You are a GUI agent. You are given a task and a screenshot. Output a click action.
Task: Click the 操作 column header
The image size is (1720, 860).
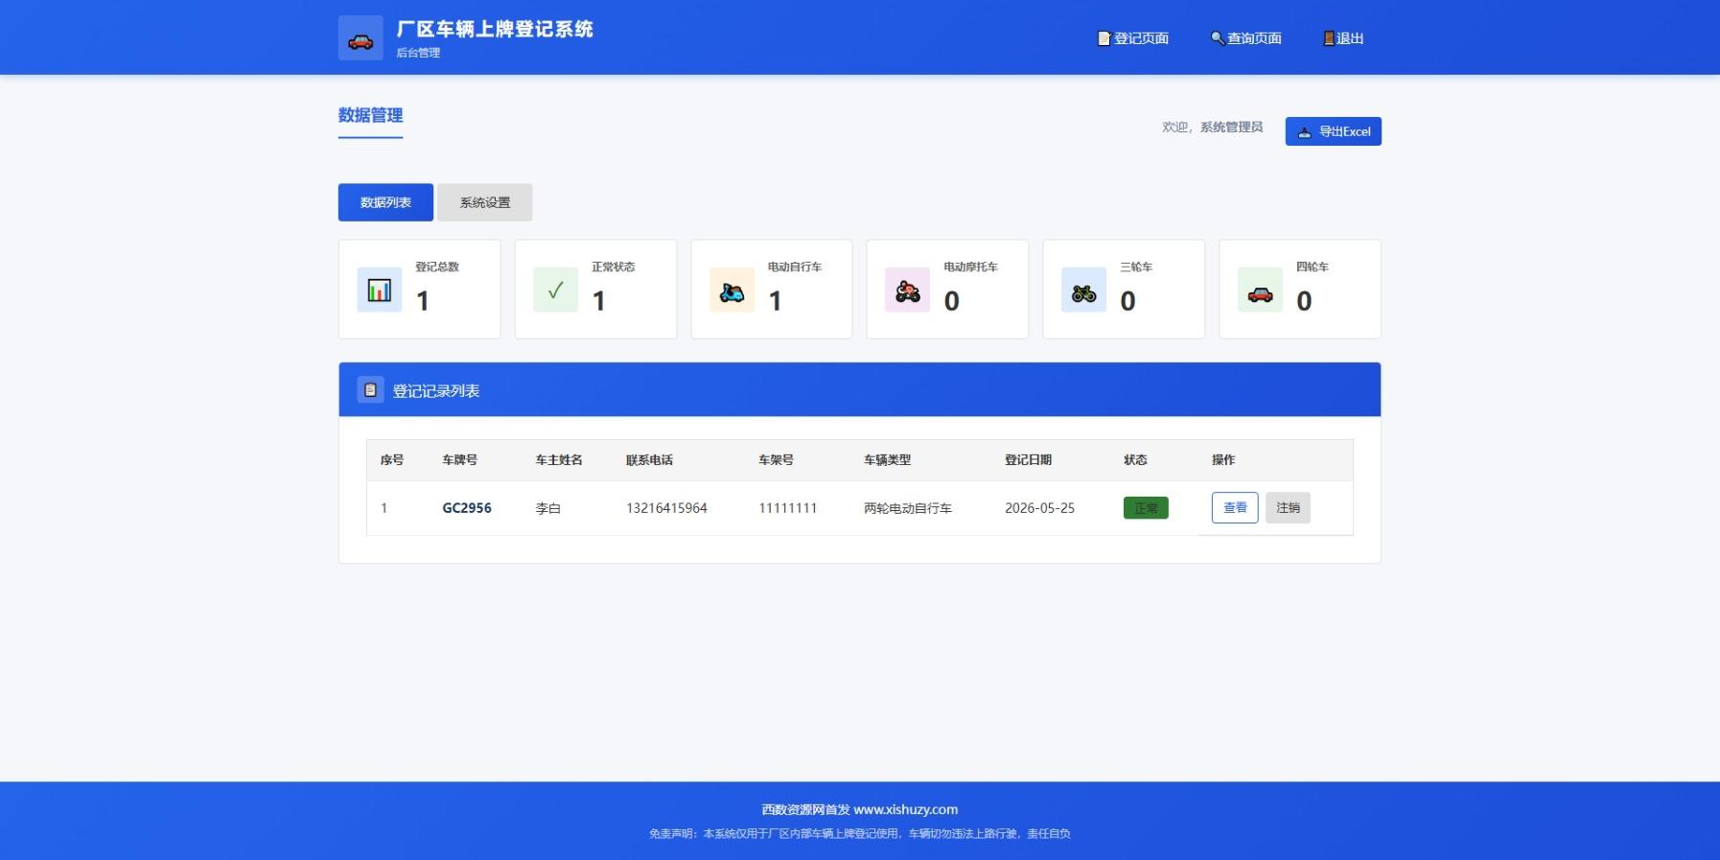tap(1223, 460)
